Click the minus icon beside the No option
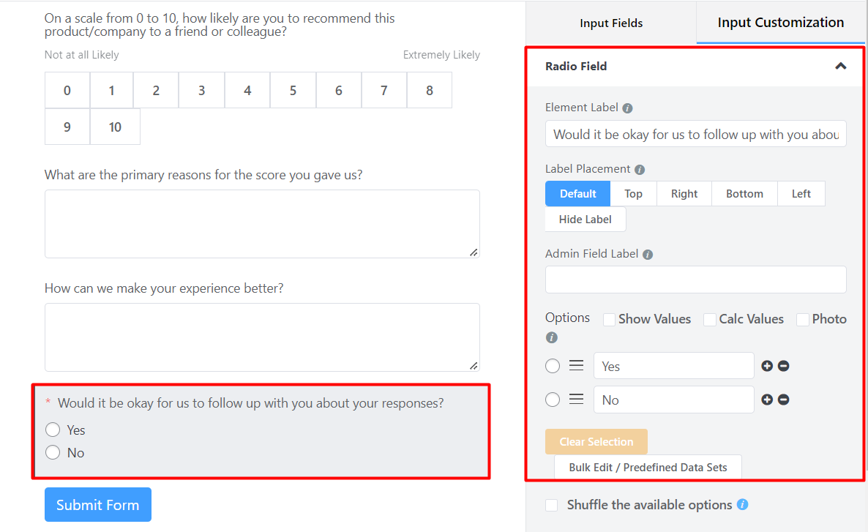 click(x=783, y=399)
